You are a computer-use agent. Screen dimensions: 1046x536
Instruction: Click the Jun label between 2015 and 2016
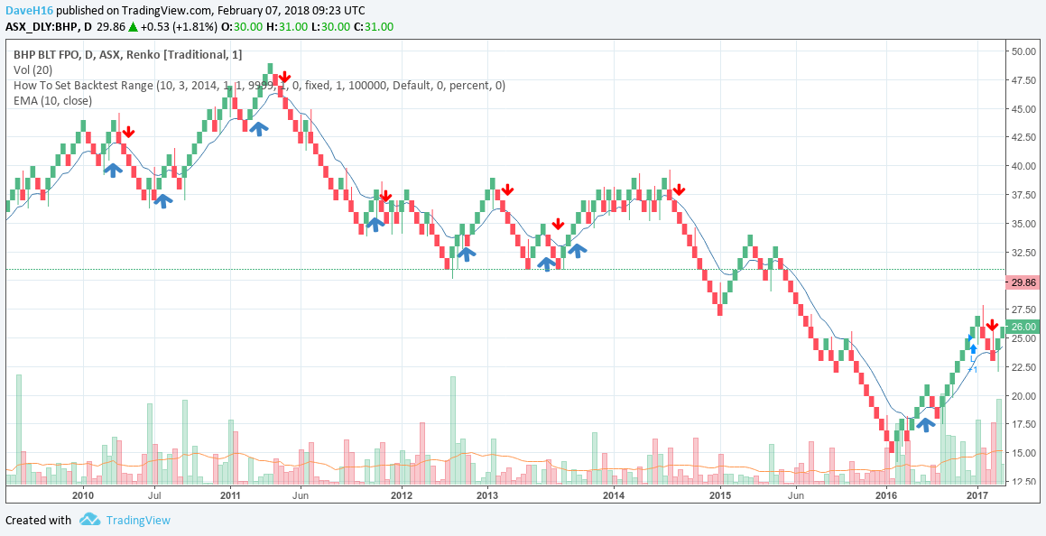tap(796, 495)
